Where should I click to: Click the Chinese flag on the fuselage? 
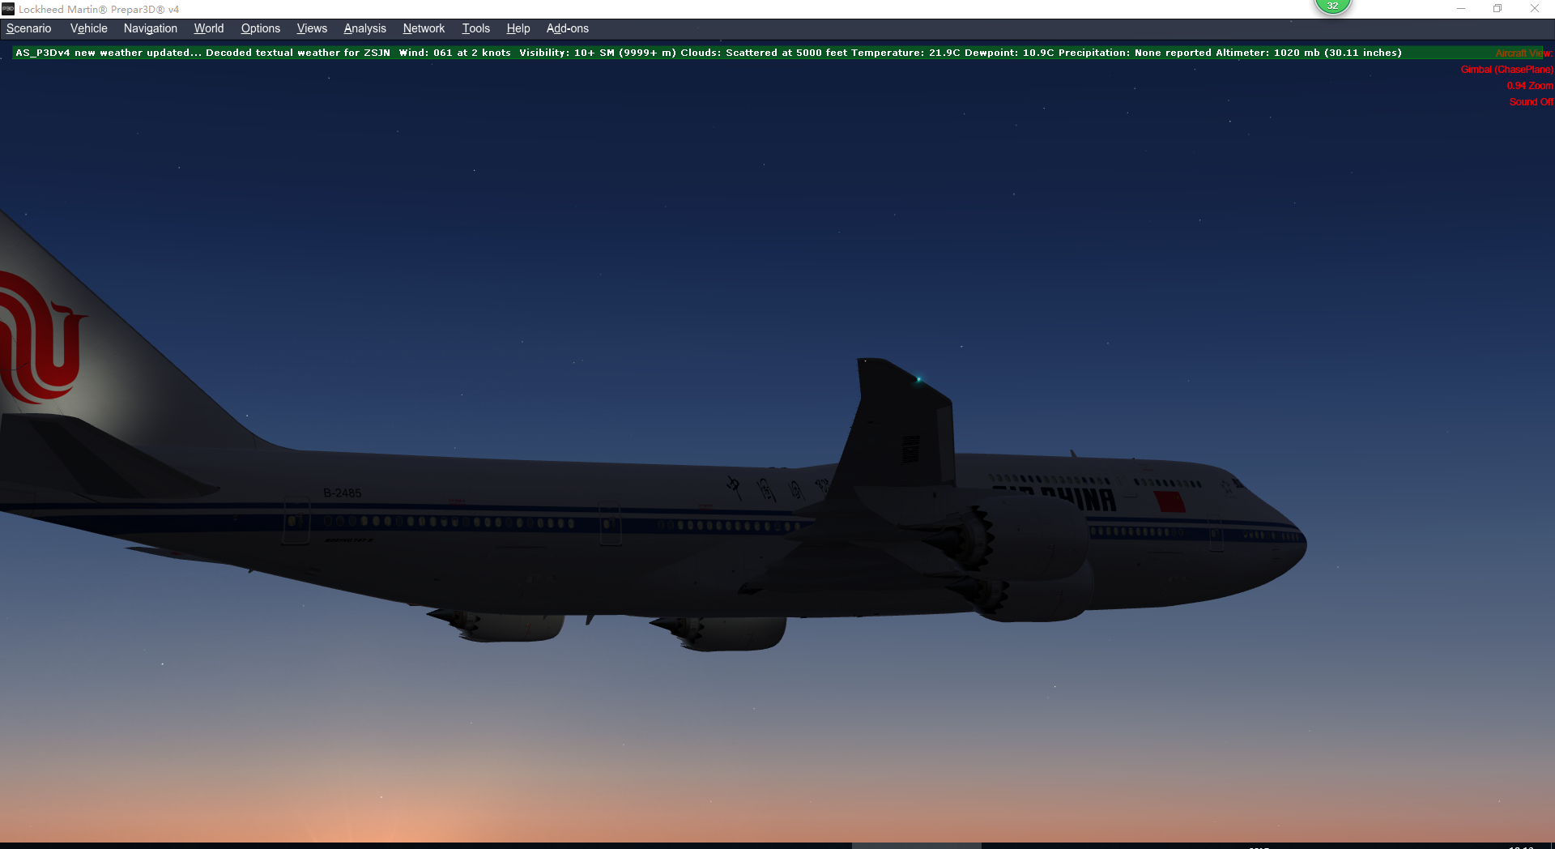pyautogui.click(x=1169, y=501)
